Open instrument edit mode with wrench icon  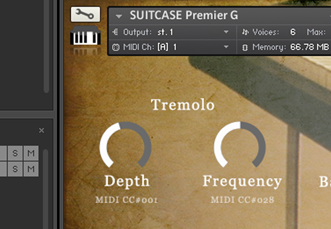click(86, 14)
